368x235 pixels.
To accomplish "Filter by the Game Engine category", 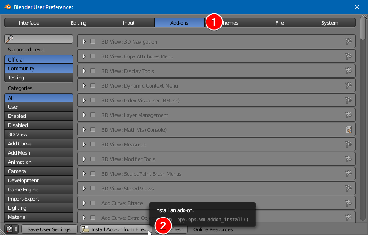I will [39, 190].
